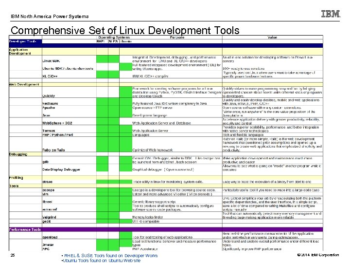The width and height of the screenshot is (350, 263).
Task: Click the 'vim' tool name
Action: click(45, 194)
